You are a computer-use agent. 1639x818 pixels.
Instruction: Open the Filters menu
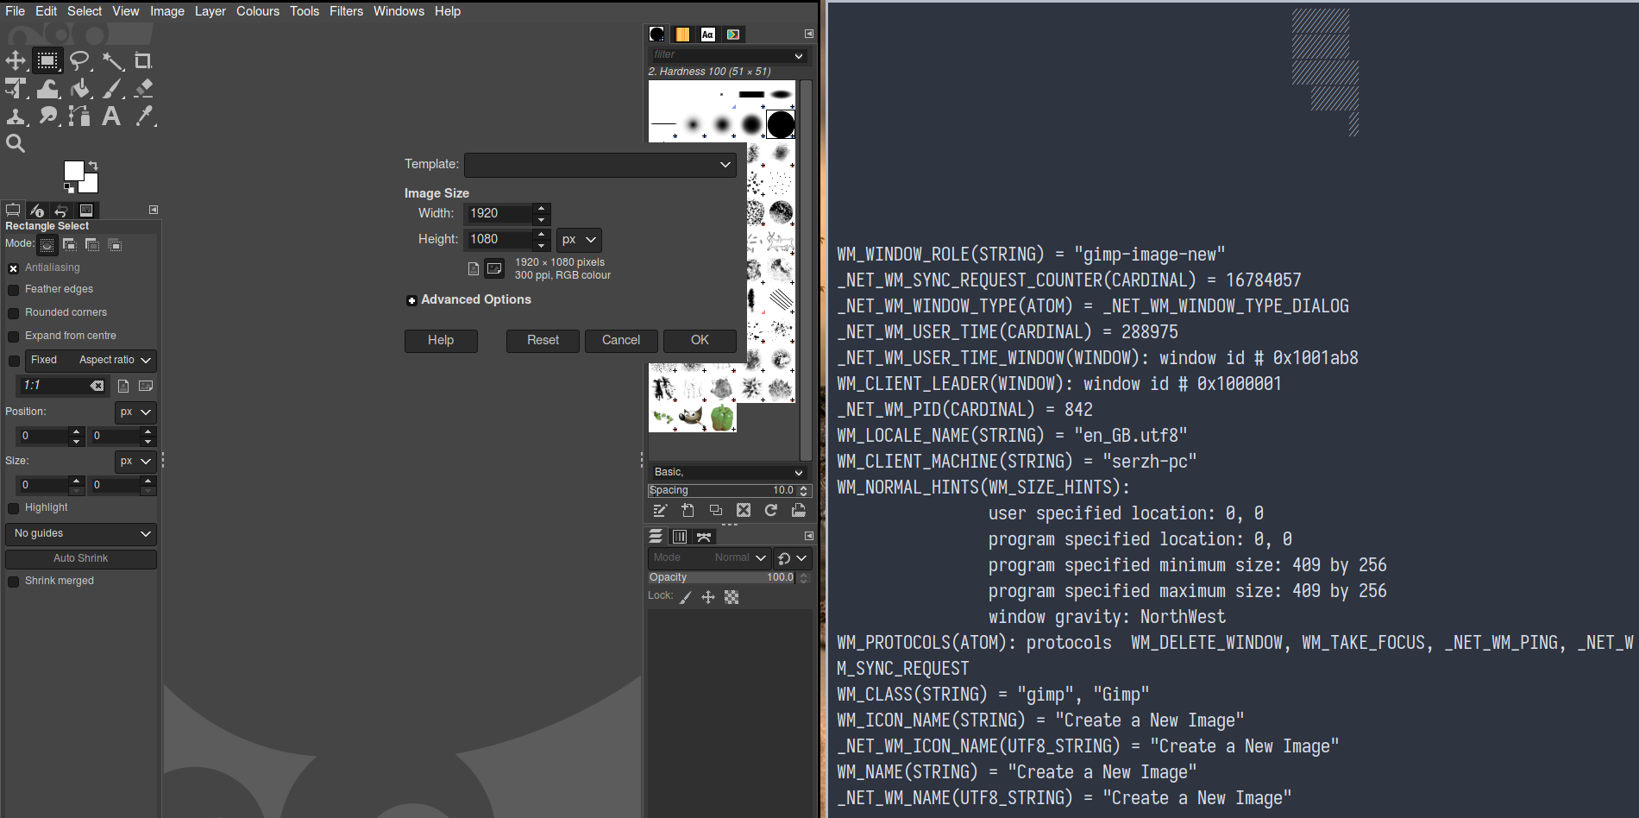coord(346,11)
